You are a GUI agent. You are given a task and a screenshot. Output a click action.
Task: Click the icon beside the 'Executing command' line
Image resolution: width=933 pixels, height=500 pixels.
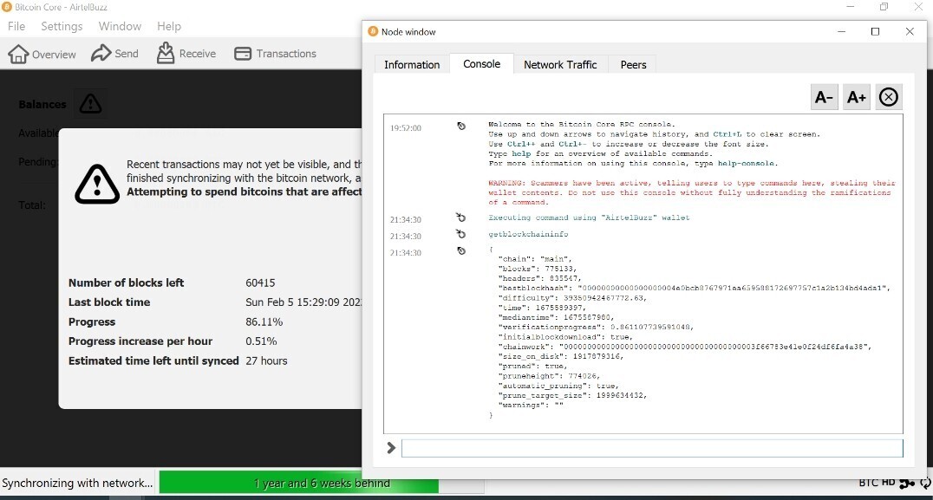point(460,218)
